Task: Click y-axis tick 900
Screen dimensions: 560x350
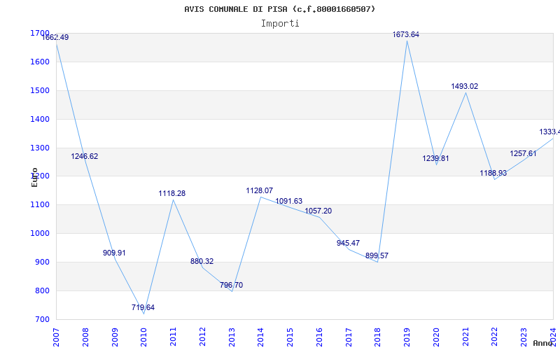Action: 42,262
